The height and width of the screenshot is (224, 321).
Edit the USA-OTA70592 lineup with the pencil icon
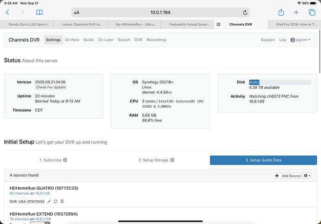(x=49, y=201)
